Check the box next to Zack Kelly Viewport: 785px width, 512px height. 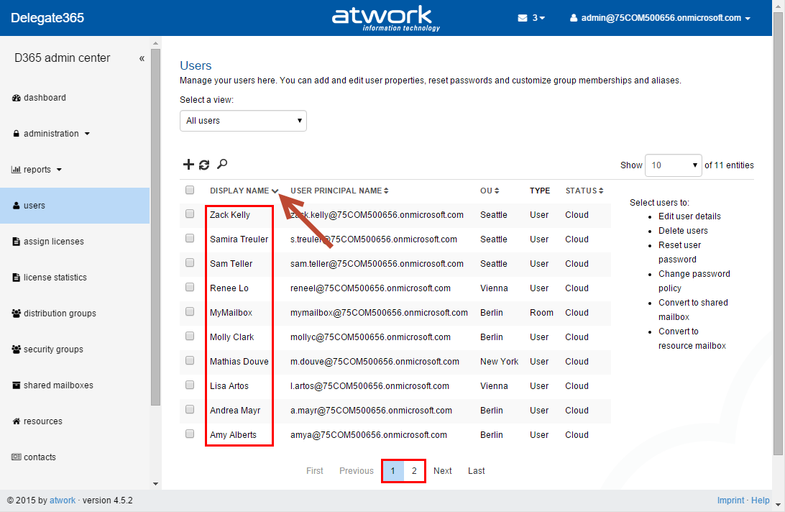pos(190,214)
